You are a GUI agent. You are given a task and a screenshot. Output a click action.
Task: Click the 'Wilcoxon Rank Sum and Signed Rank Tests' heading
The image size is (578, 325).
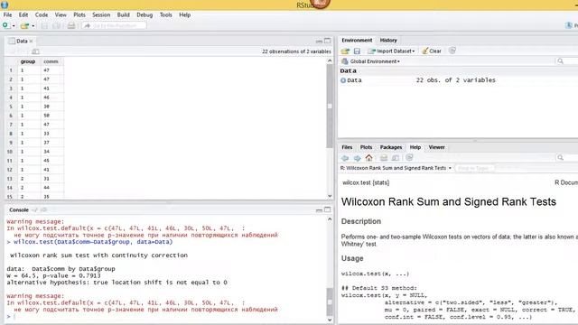[449, 201]
